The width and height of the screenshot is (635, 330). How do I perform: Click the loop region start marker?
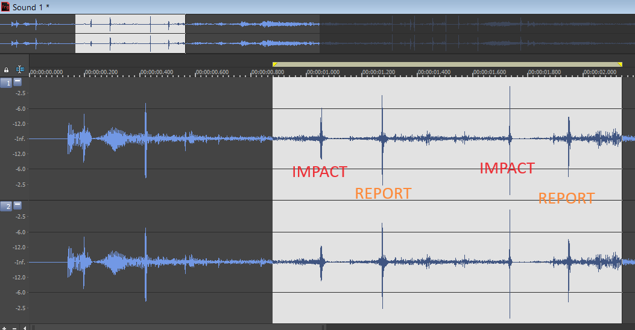pyautogui.click(x=275, y=64)
